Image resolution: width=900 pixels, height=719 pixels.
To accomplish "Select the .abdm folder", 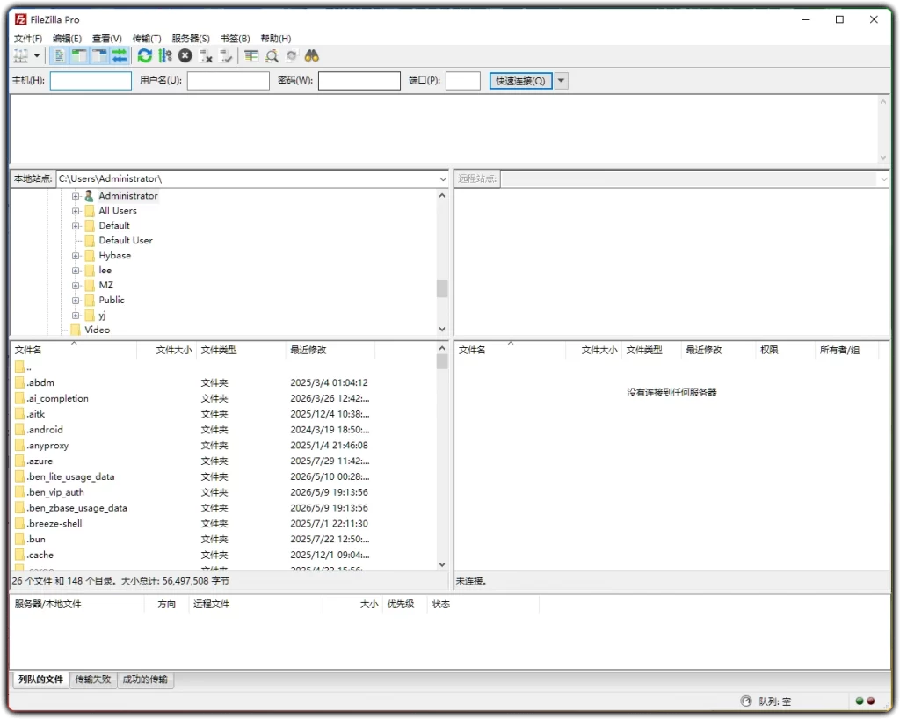I will (x=40, y=382).
